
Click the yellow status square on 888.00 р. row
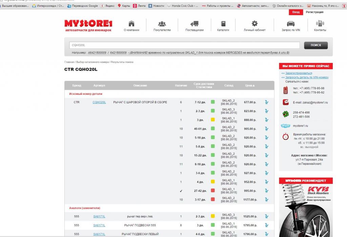[213, 120]
